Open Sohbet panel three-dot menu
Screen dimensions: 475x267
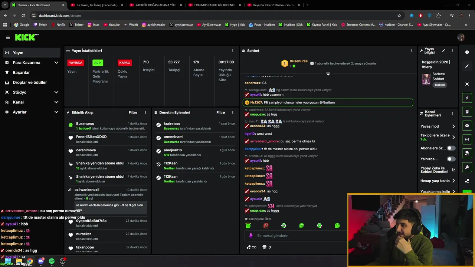(x=411, y=51)
